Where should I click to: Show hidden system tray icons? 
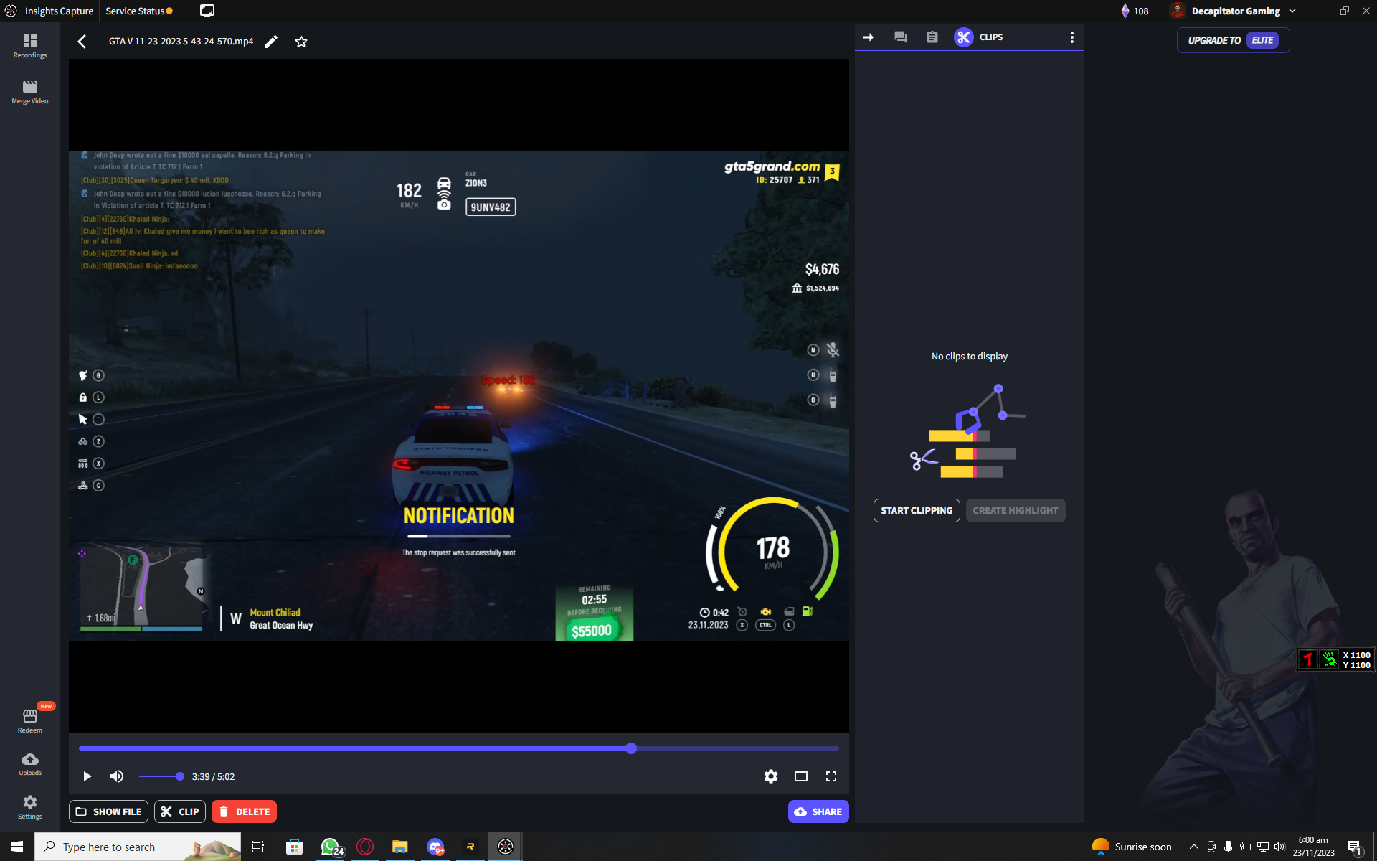pyautogui.click(x=1194, y=847)
